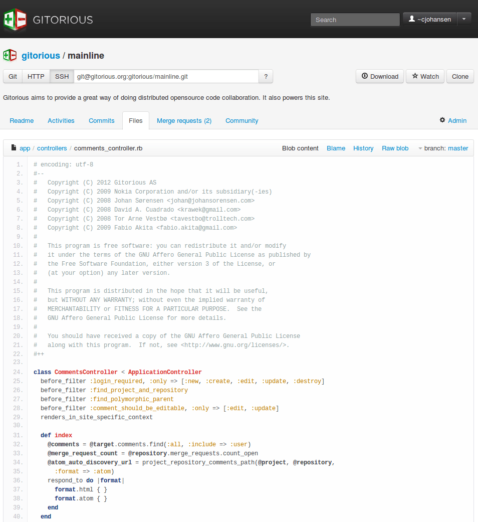Open the user menu dropdown arrow

coord(464,20)
